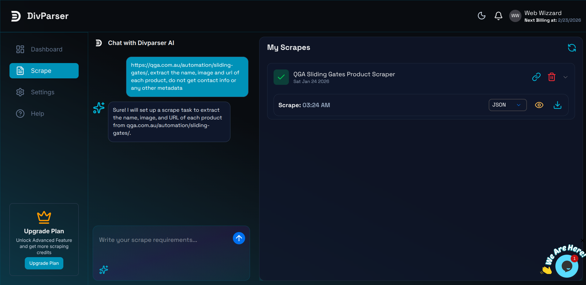Click the green checkmark on the scrape
The height and width of the screenshot is (285, 586).
coord(281,77)
